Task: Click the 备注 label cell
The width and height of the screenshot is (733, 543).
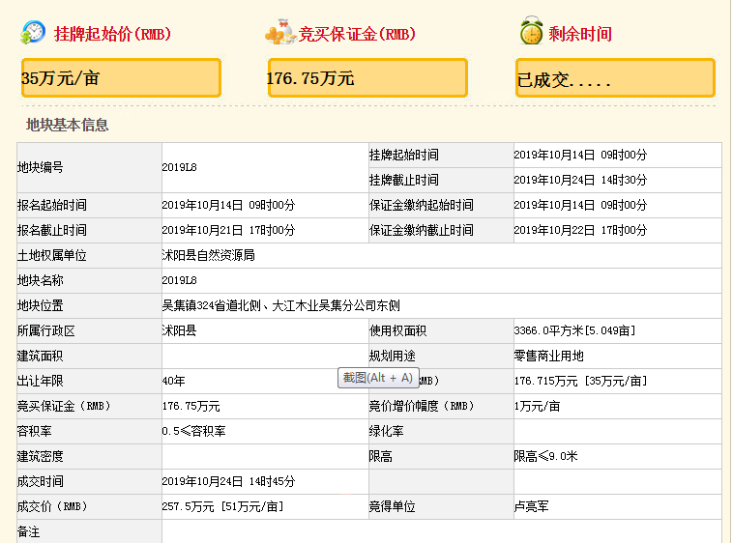Action: (89, 531)
